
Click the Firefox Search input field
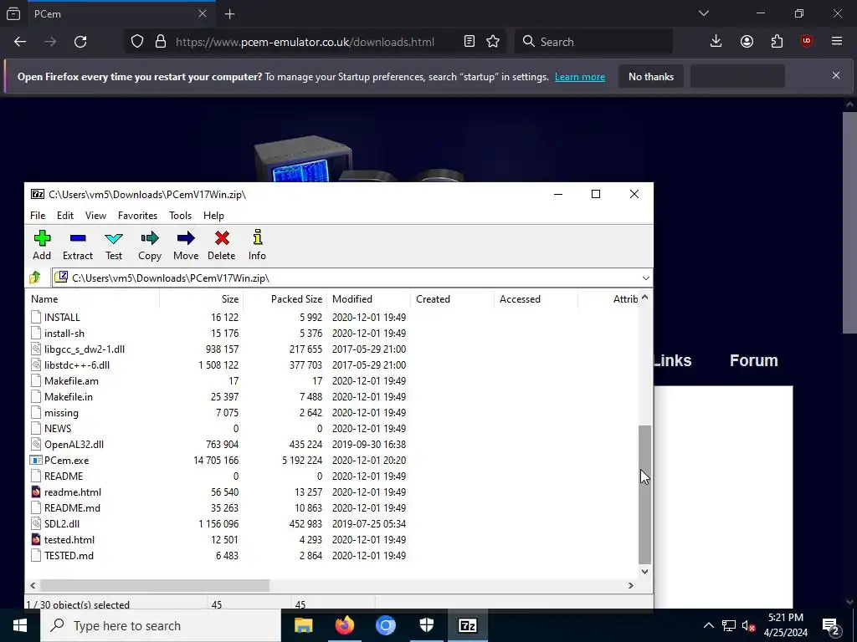pyautogui.click(x=593, y=42)
